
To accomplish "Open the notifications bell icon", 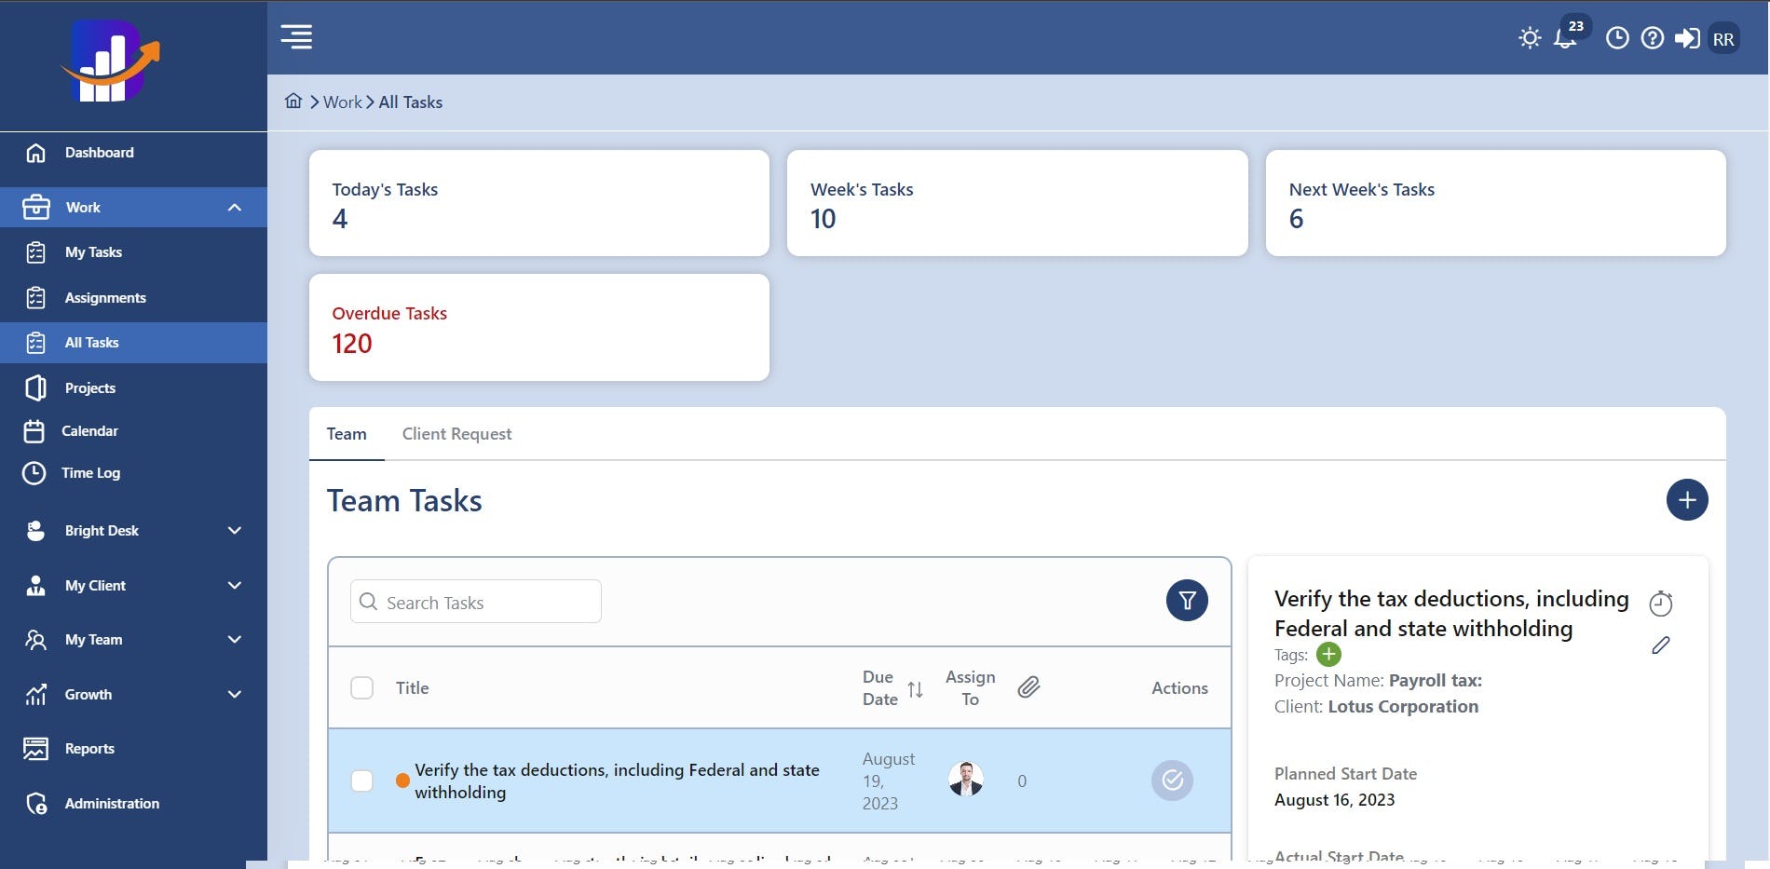I will tap(1565, 37).
